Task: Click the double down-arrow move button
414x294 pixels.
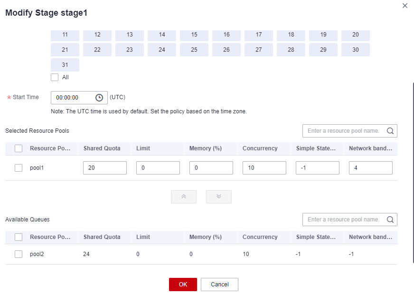Action: [x=219, y=197]
